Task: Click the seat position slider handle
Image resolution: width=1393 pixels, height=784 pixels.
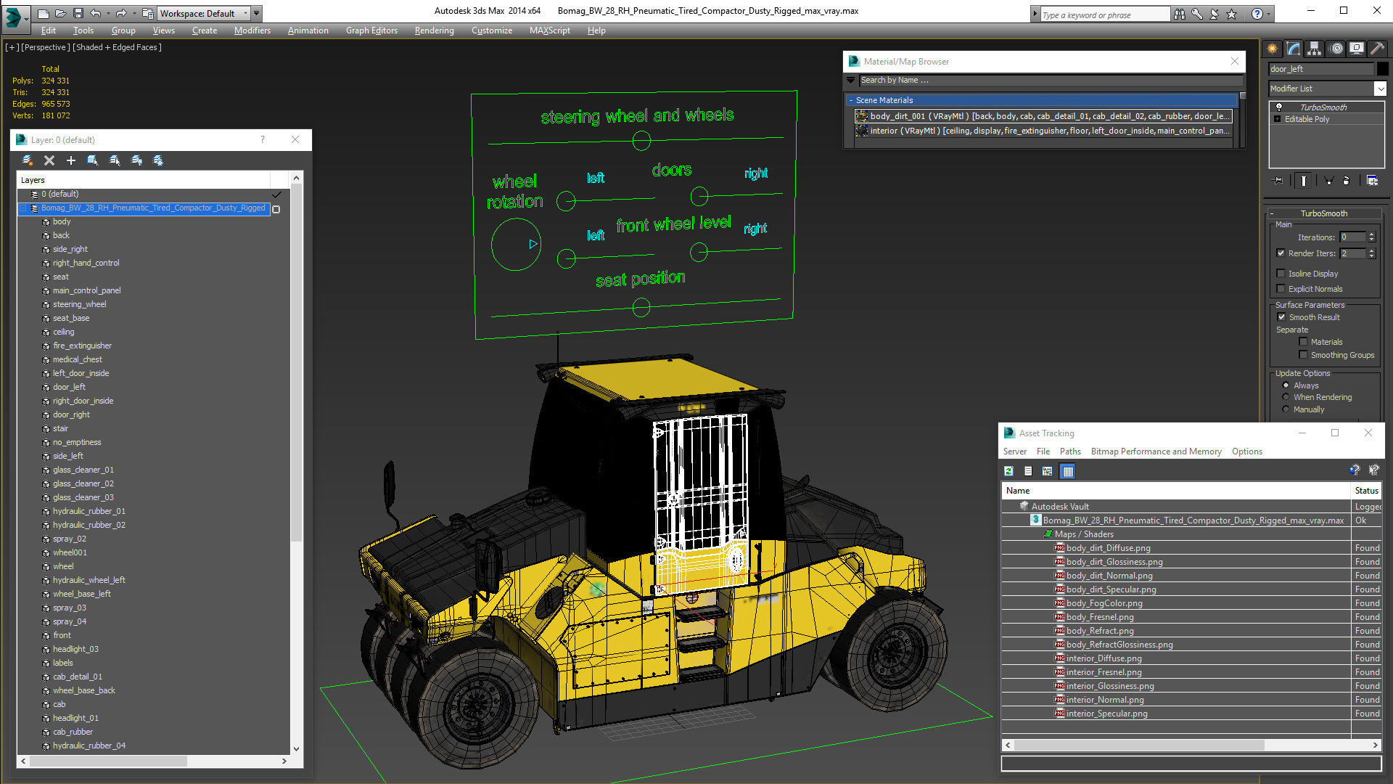Action: pos(641,308)
